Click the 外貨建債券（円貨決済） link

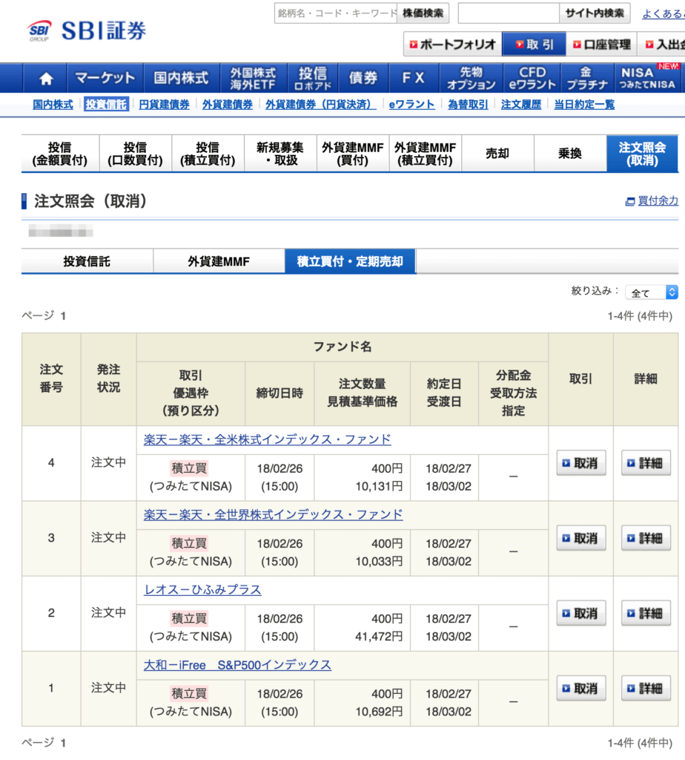pos(320,105)
